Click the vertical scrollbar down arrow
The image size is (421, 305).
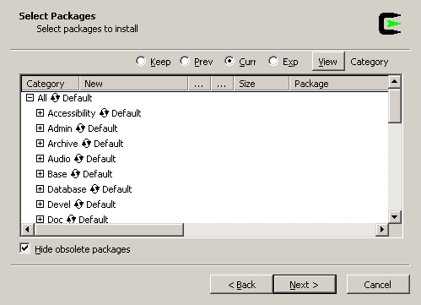[394, 217]
